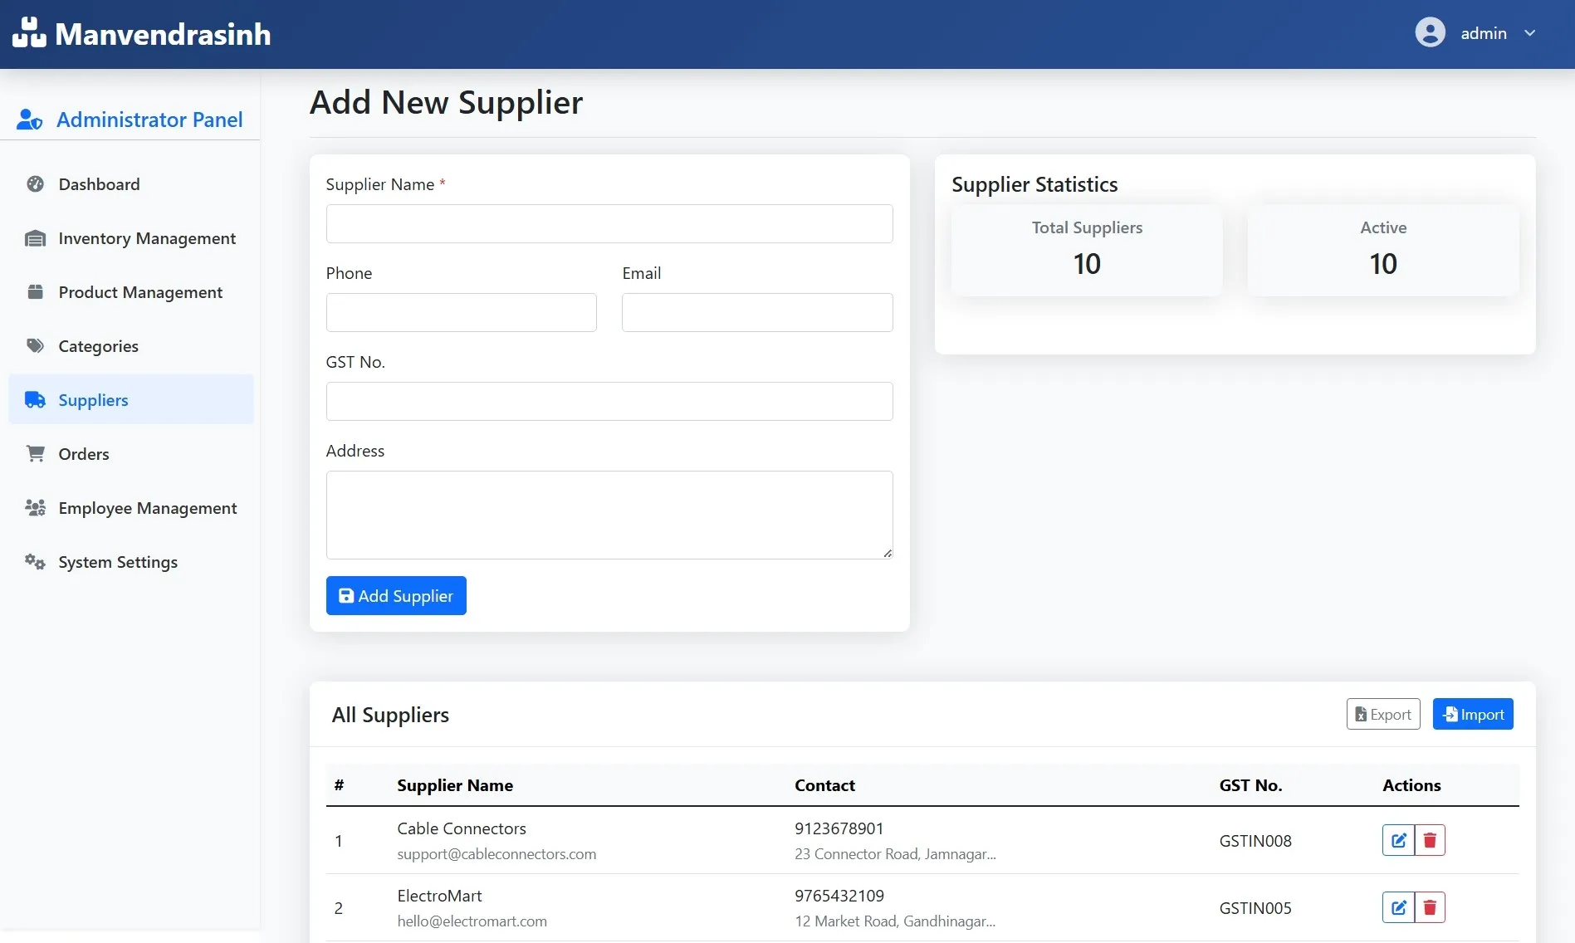1575x943 pixels.
Task: Click the admin profile avatar icon
Action: [x=1430, y=32]
